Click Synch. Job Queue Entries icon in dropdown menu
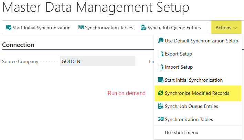244x140 pixels. click(x=160, y=106)
